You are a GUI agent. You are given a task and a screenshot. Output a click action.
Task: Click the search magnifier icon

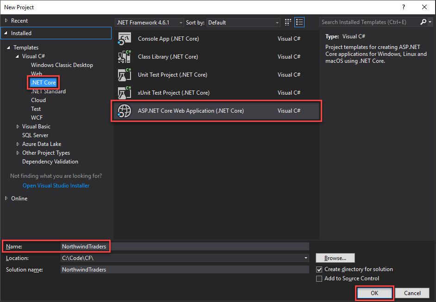424,22
